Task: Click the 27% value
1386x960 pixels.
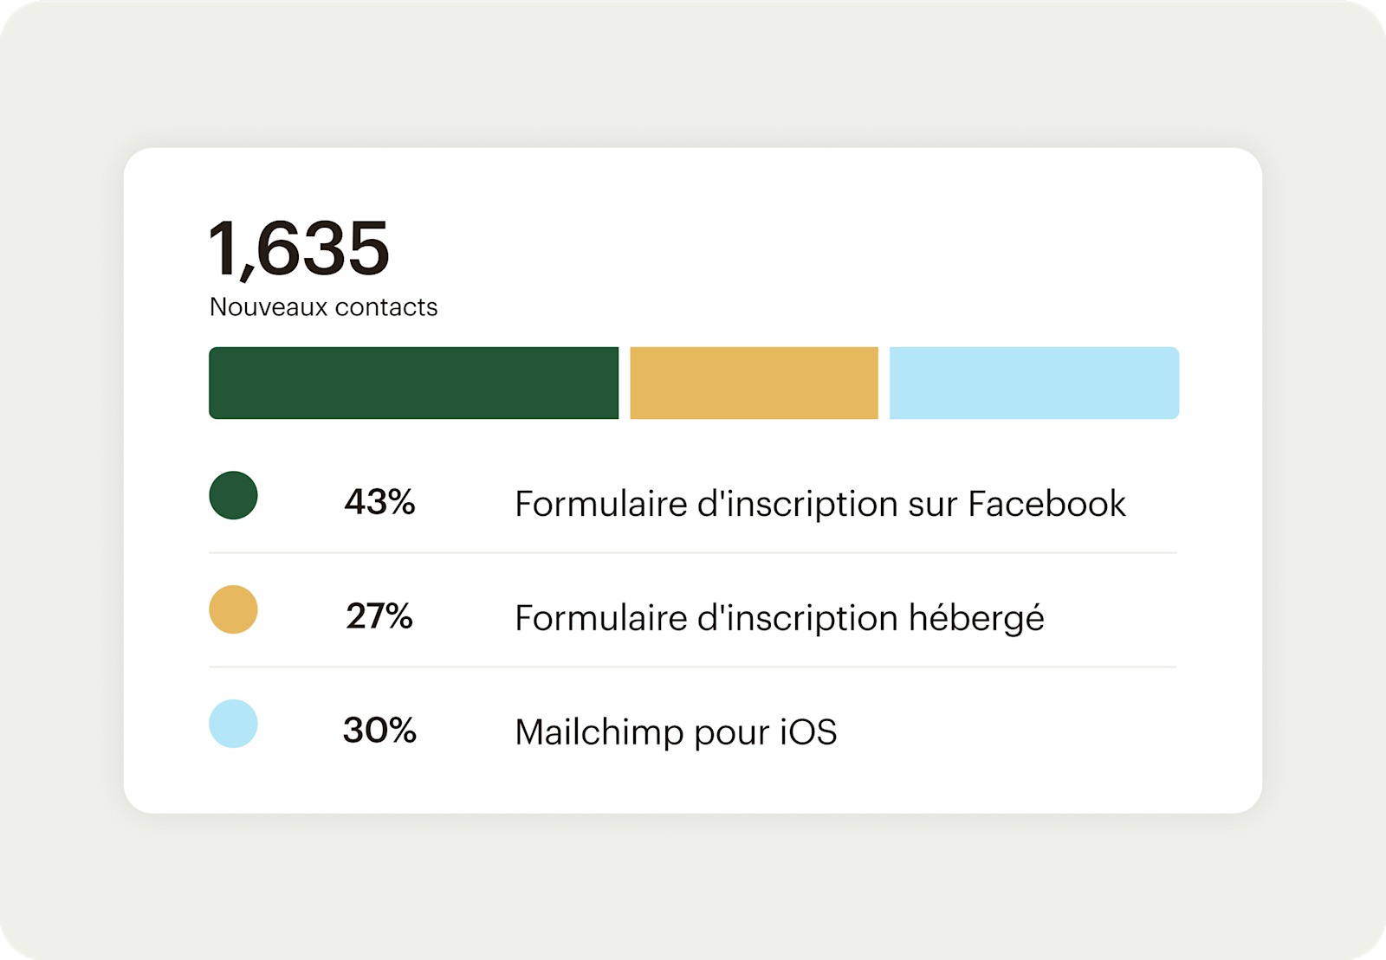Action: (x=379, y=616)
